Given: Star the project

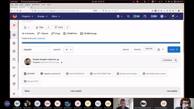Looking at the screenshot, I should tap(40, 27).
